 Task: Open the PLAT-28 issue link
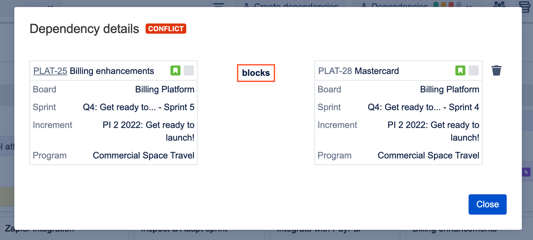335,71
